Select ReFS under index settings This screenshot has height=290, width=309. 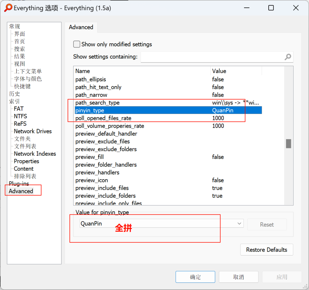20,124
